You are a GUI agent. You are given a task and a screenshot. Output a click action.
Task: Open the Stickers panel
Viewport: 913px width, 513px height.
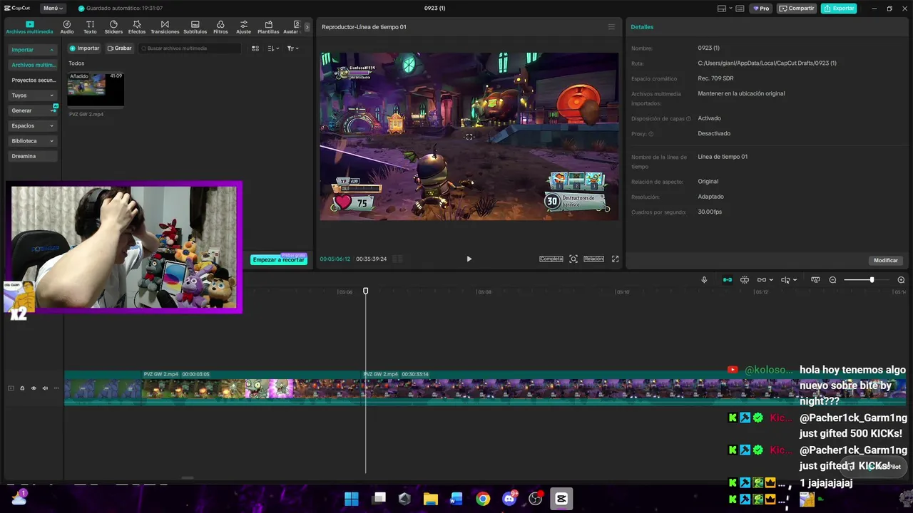113,27
